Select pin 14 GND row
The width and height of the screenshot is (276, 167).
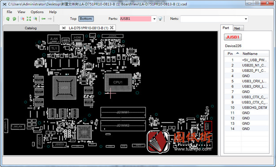(246, 129)
